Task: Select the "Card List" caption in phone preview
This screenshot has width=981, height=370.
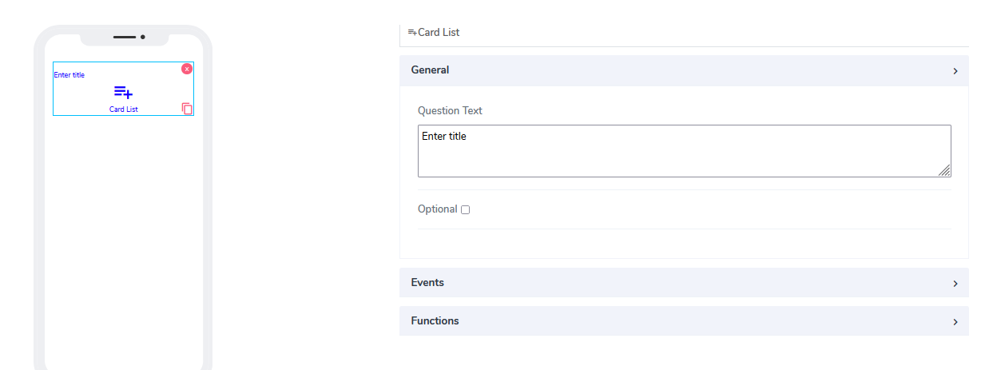Action: (x=124, y=109)
